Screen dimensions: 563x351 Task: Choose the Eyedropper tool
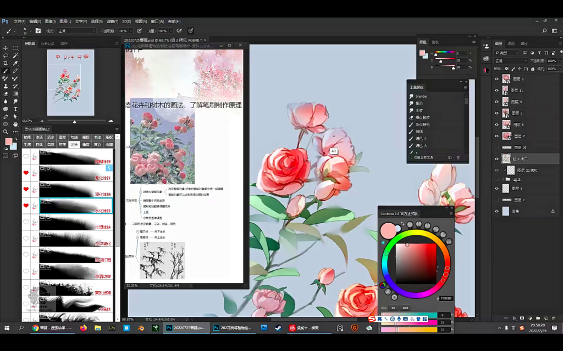pyautogui.click(x=15, y=64)
